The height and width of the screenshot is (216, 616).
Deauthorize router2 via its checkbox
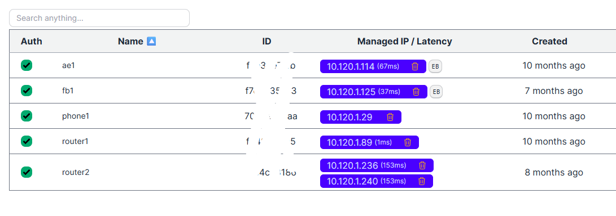(27, 172)
